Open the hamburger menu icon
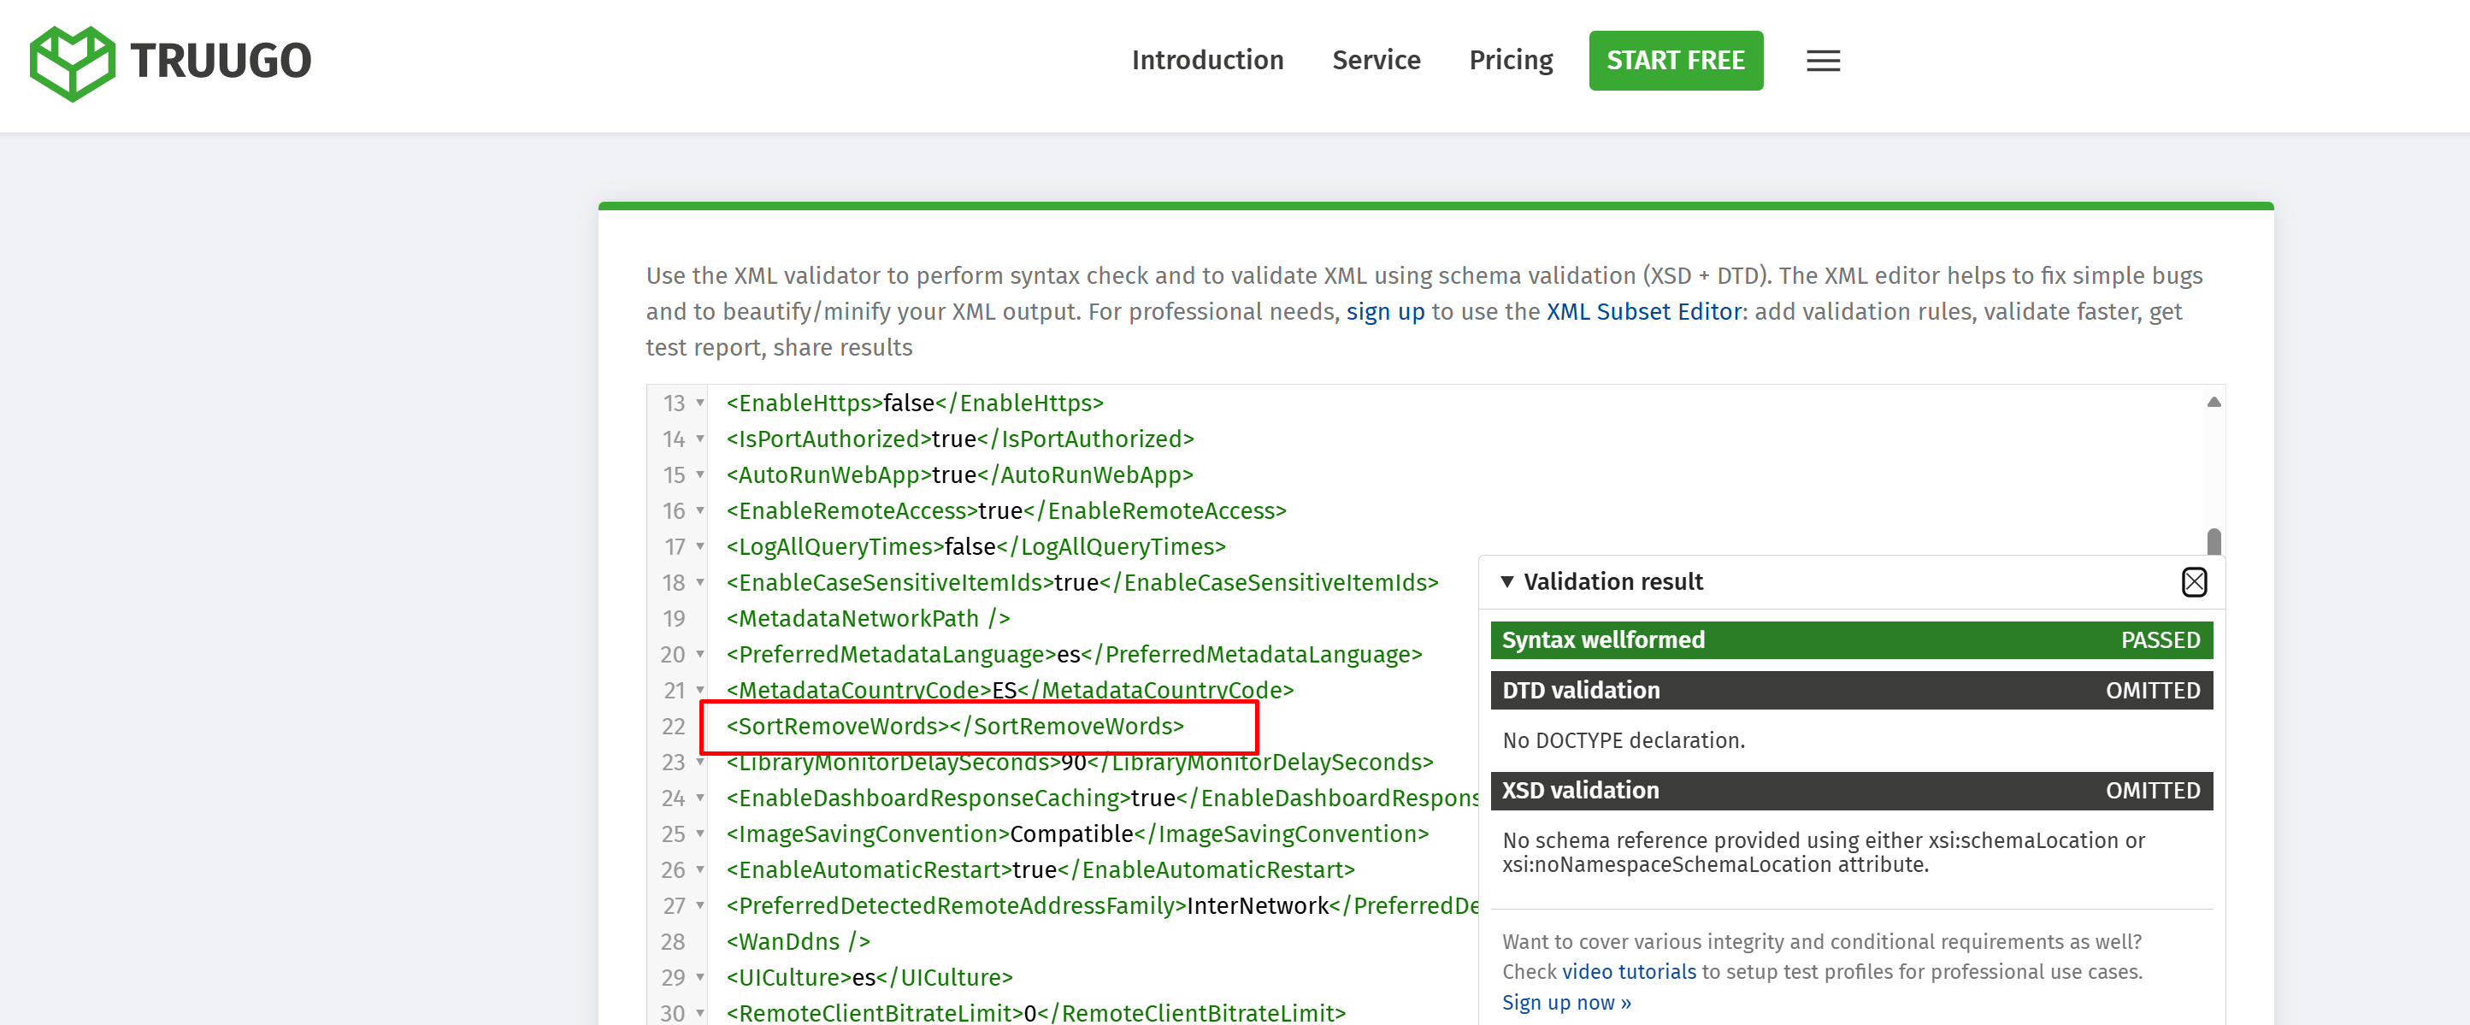This screenshot has height=1025, width=2470. tap(1822, 62)
